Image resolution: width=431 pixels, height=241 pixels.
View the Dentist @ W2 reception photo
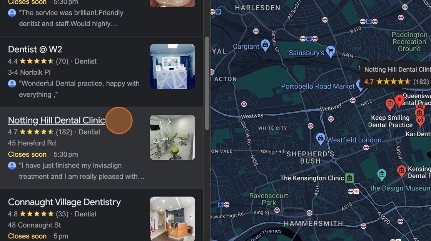(172, 66)
